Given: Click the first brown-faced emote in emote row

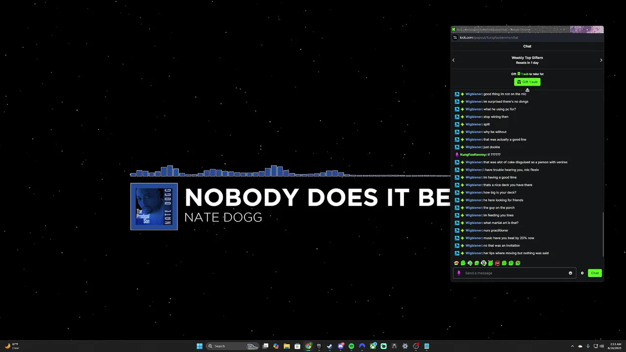Looking at the screenshot, I should [x=456, y=263].
